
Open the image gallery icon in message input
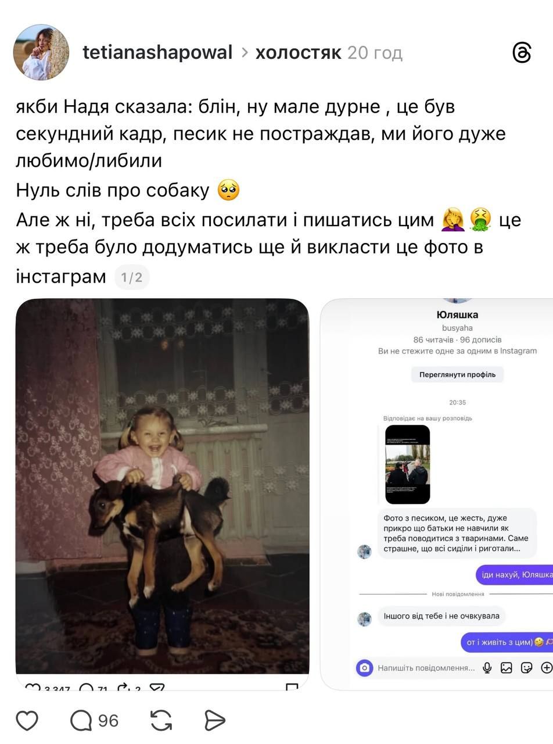(507, 668)
